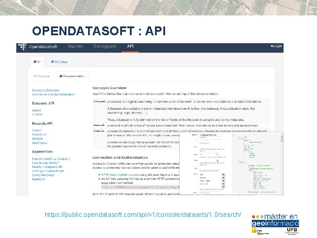Switch to the V2 (beta) tab
The width and height of the screenshot is (317, 238).
(59, 62)
